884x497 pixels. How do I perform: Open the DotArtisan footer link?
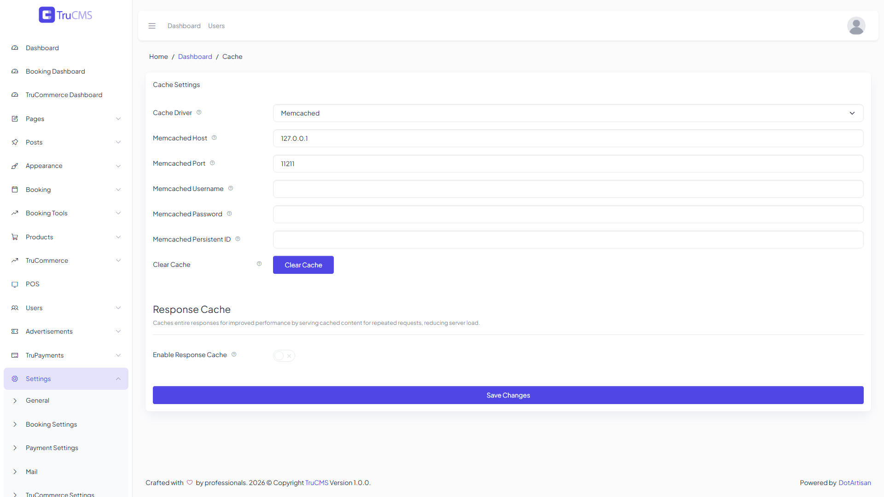coord(855,483)
